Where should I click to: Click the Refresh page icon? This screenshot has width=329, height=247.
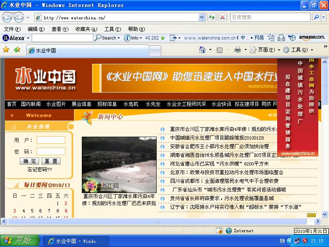pos(211,17)
